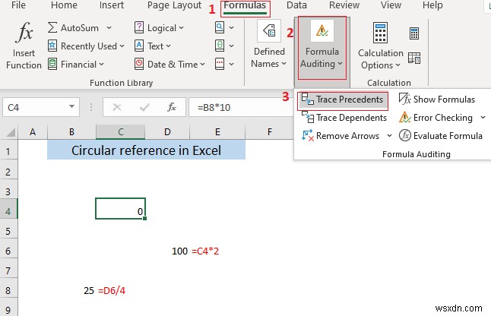Open Calculation Options menu
The image size is (491, 316).
pyautogui.click(x=380, y=46)
